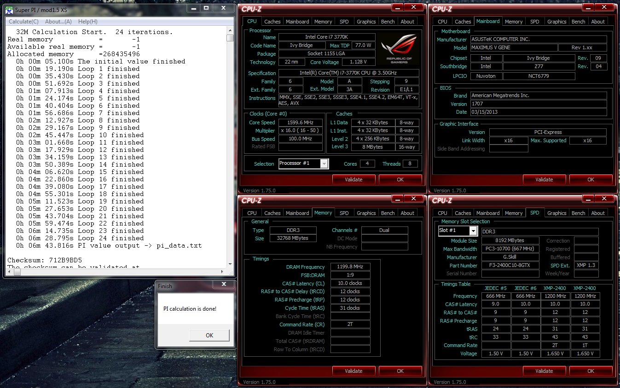Open Caches tab in CPU-Z memory timings window
620x388 pixels.
click(272, 213)
